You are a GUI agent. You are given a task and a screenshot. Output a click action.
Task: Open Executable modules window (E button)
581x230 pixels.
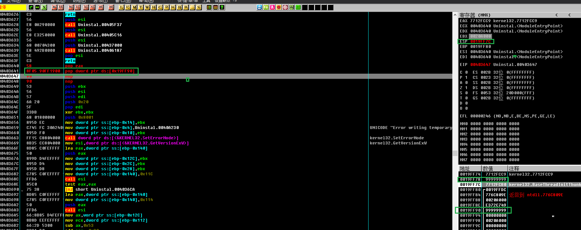128,7
